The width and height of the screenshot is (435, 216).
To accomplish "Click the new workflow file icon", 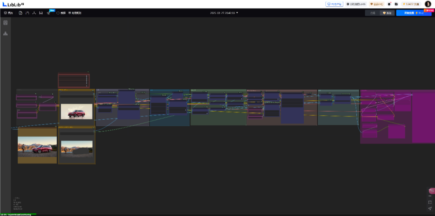I will pyautogui.click(x=21, y=13).
